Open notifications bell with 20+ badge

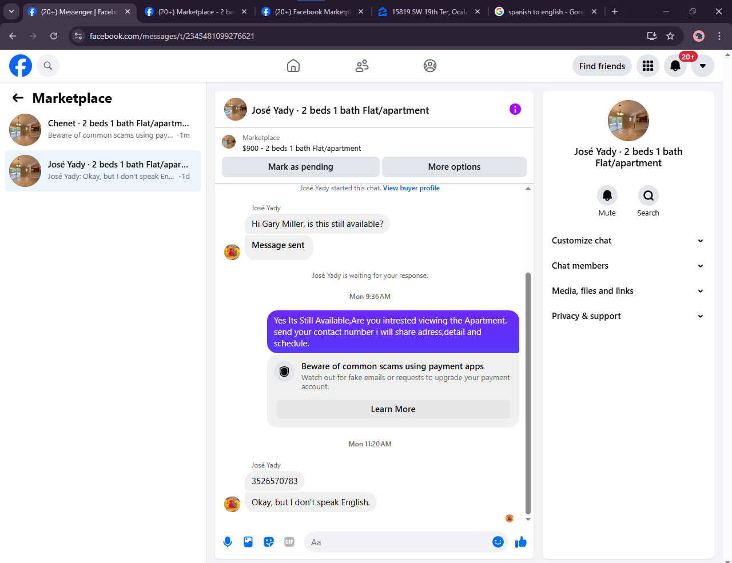(x=675, y=66)
